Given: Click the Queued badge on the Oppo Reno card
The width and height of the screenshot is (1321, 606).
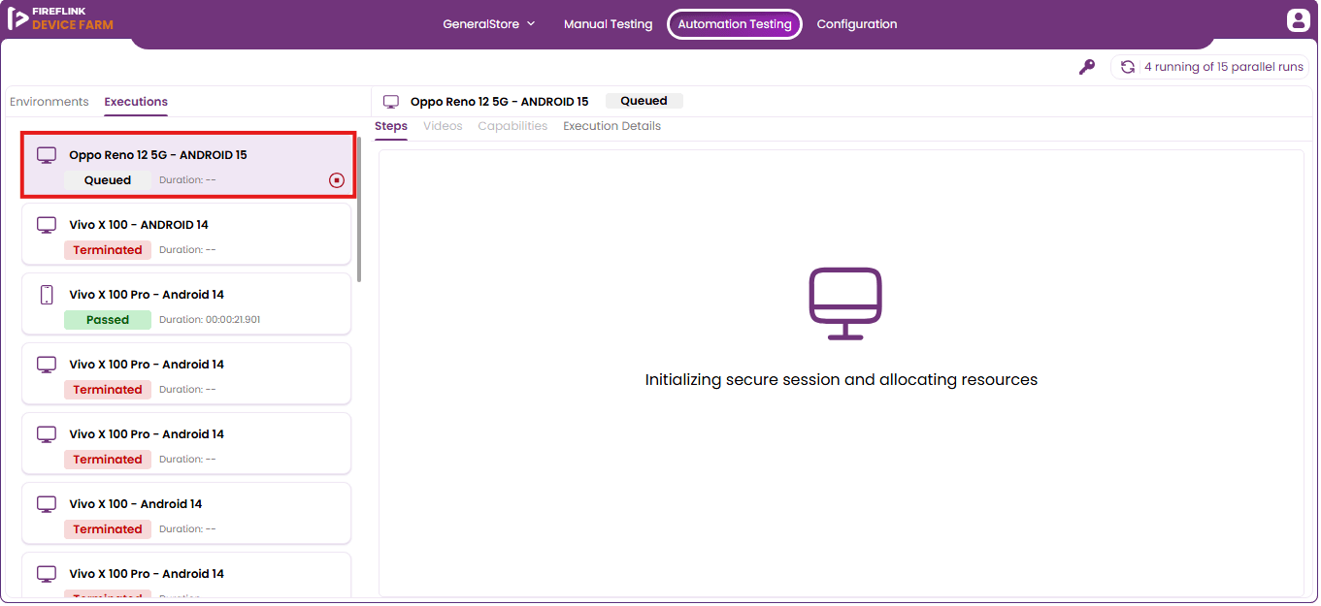Looking at the screenshot, I should click(108, 180).
